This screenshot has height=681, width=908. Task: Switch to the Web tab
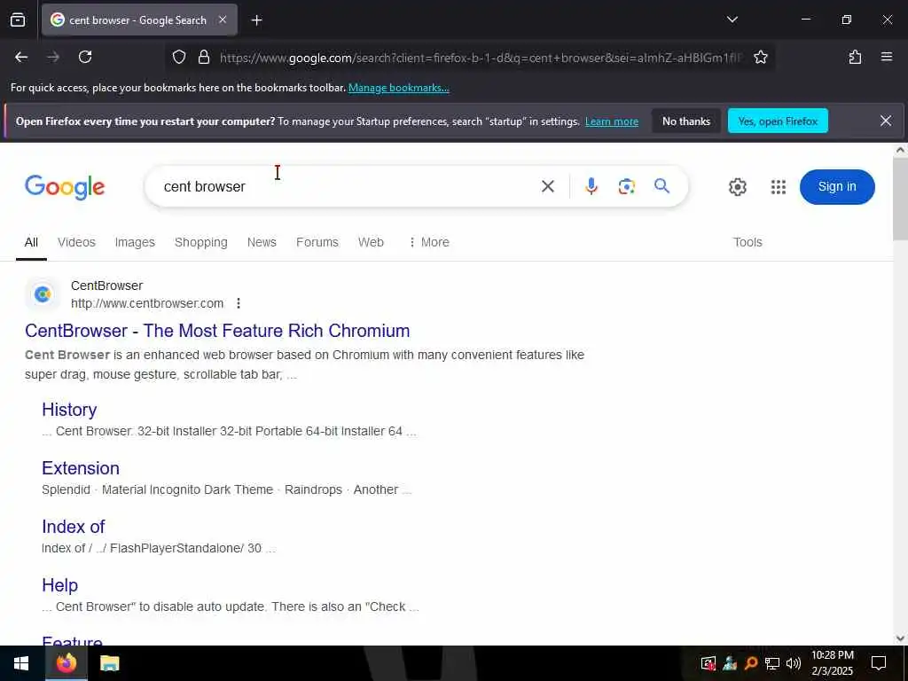(x=371, y=243)
